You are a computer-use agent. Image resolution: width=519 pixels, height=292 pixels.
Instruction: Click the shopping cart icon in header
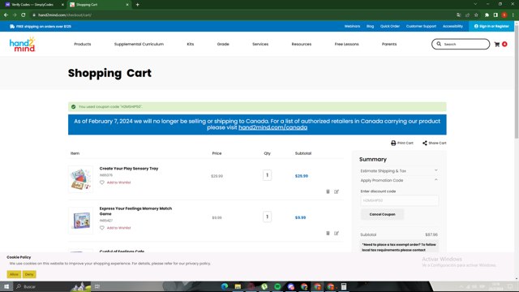[x=497, y=44]
